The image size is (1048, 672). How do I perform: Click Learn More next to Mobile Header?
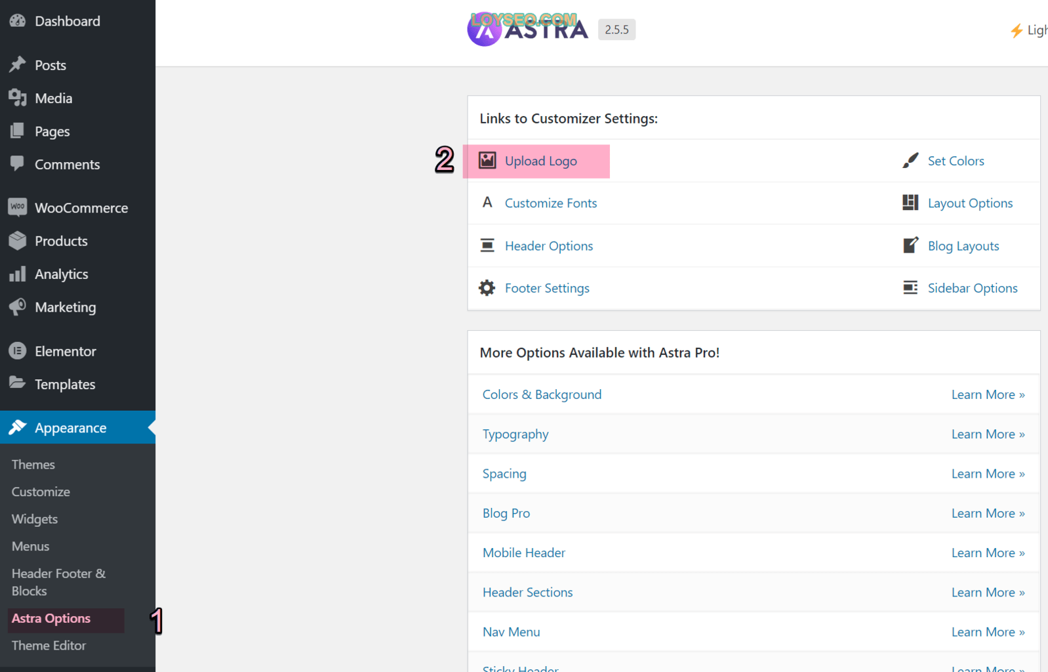[x=987, y=553]
